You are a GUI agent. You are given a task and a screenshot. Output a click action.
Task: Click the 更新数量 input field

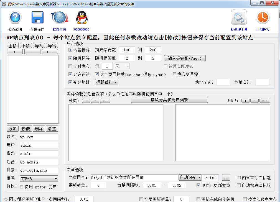coord(98,185)
